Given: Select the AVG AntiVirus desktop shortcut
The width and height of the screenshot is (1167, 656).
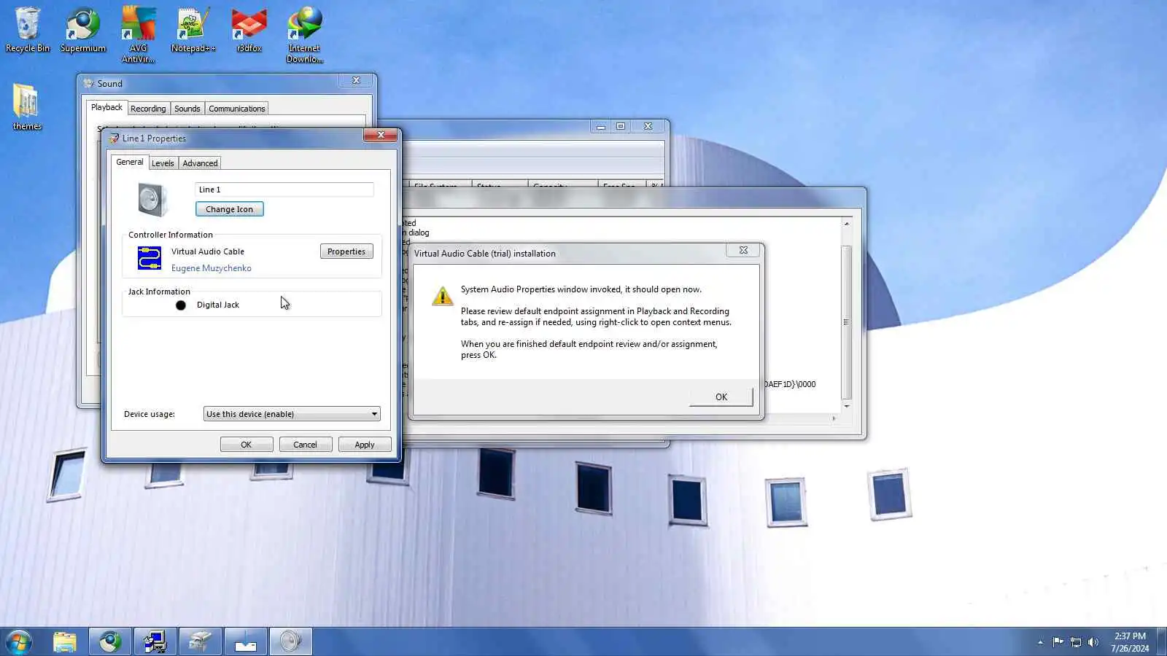Looking at the screenshot, I should click(138, 35).
